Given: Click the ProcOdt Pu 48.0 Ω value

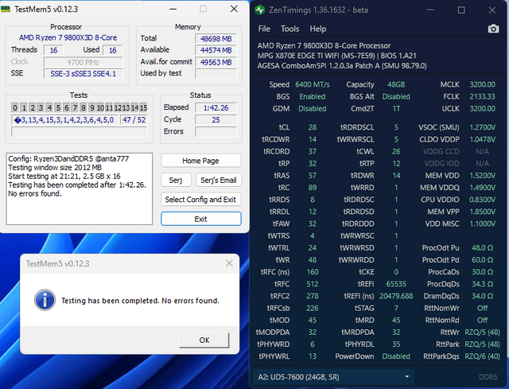Looking at the screenshot, I should coord(483,247).
